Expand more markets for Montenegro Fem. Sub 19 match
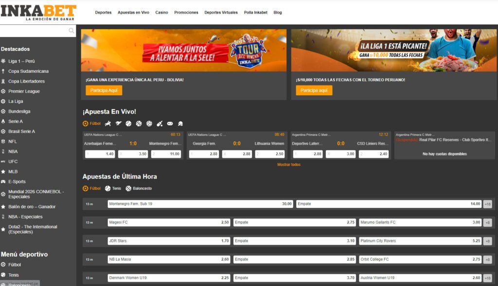498x286 pixels. click(488, 204)
